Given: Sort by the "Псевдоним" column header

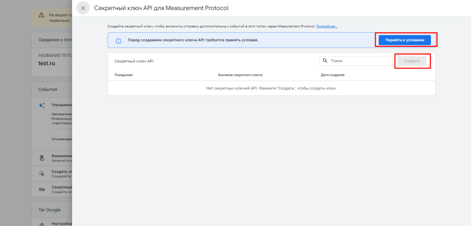Looking at the screenshot, I should click(124, 75).
